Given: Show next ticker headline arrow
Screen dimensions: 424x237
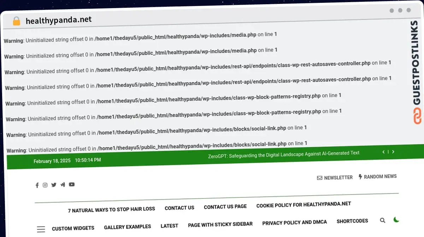Looking at the screenshot, I should [x=393, y=152].
